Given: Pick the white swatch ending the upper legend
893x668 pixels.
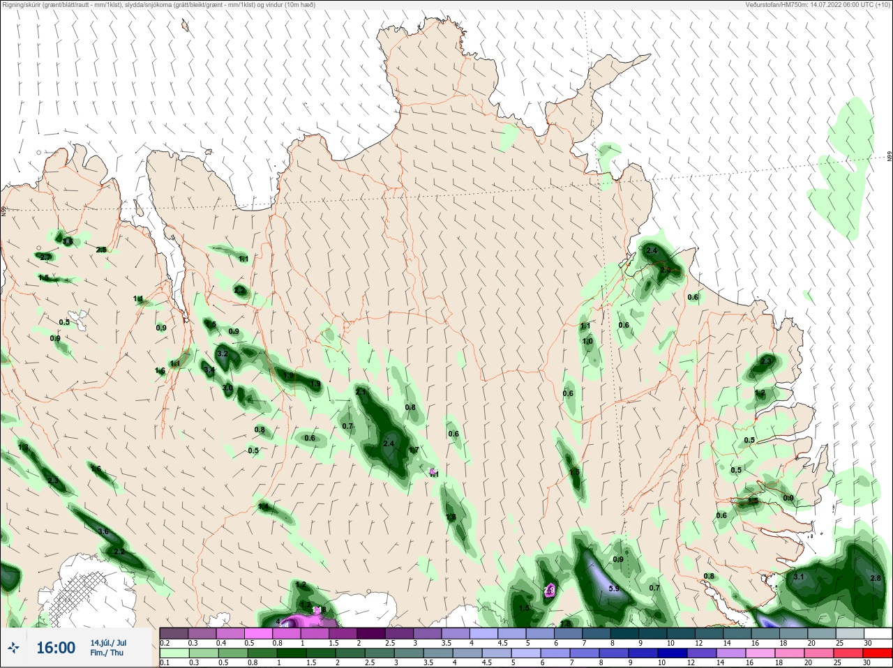Looking at the screenshot, I should tap(877, 634).
